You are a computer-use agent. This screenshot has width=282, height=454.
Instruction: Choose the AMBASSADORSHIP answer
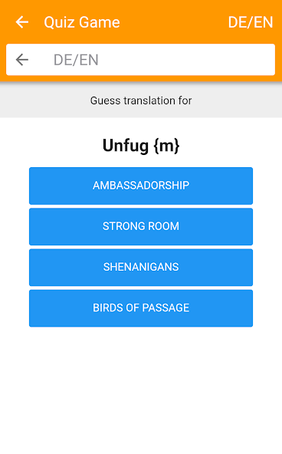[x=141, y=186]
